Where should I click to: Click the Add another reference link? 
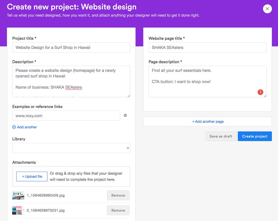[27, 127]
